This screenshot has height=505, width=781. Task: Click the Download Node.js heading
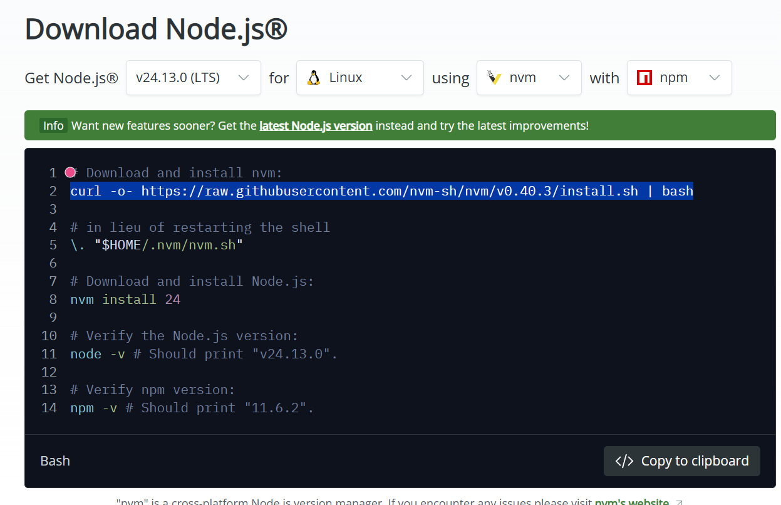coord(156,29)
